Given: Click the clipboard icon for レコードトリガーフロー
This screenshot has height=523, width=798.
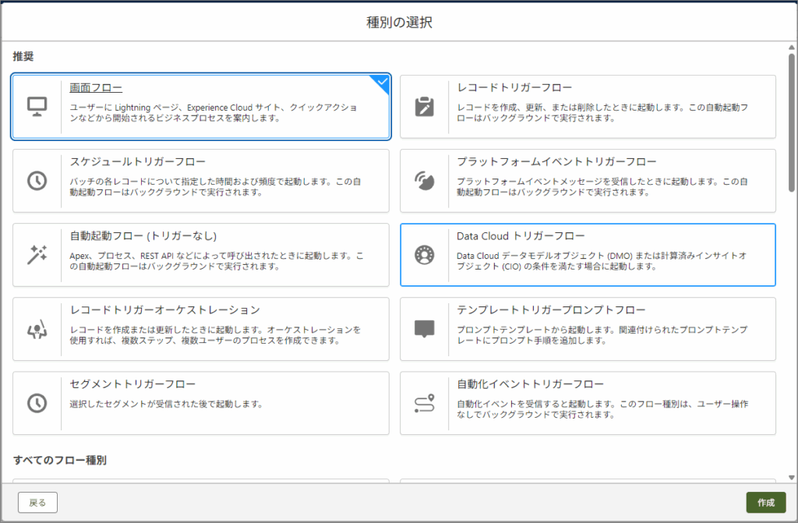Looking at the screenshot, I should tap(425, 106).
